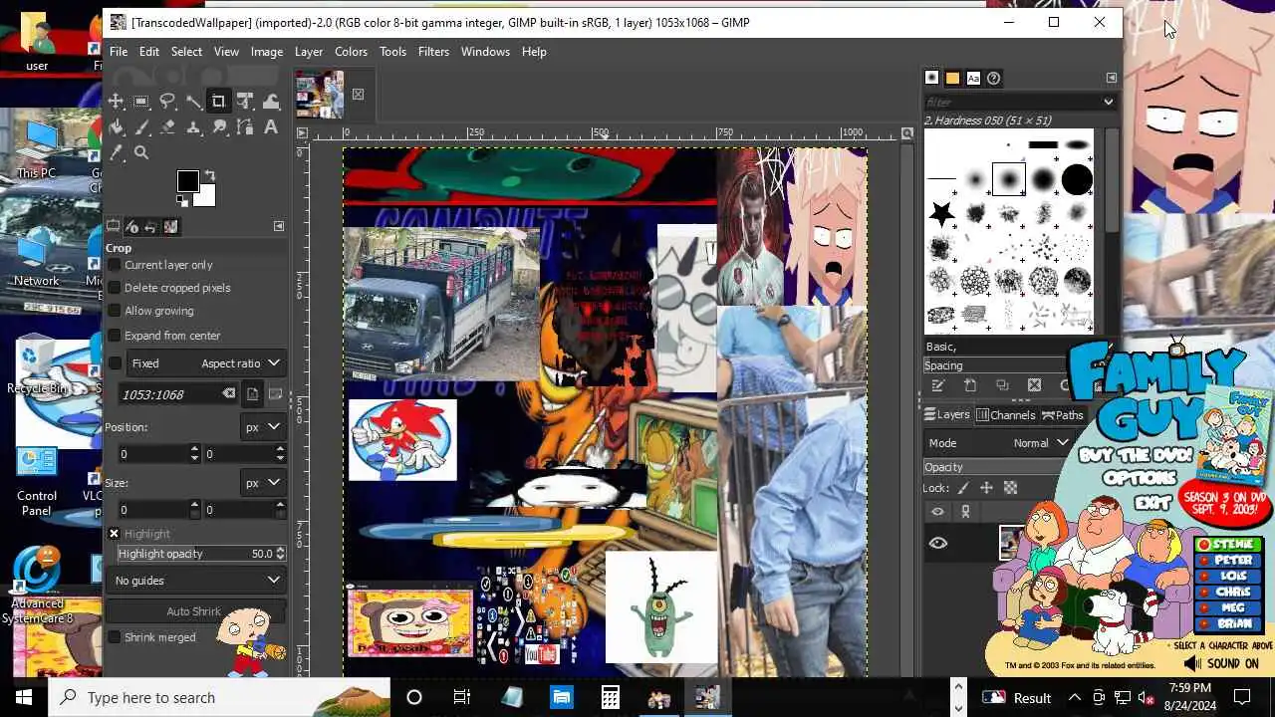Open the Patterns tab icon

[952, 78]
